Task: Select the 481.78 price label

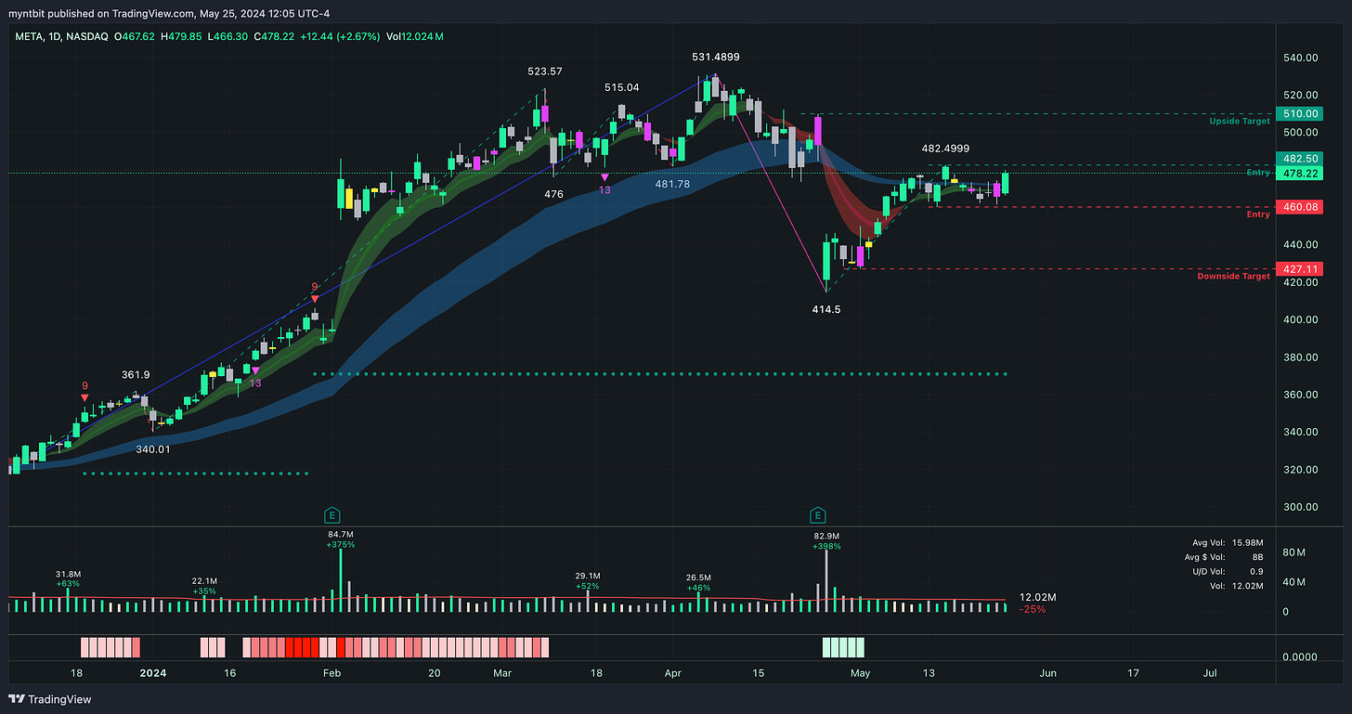Action: [x=673, y=184]
